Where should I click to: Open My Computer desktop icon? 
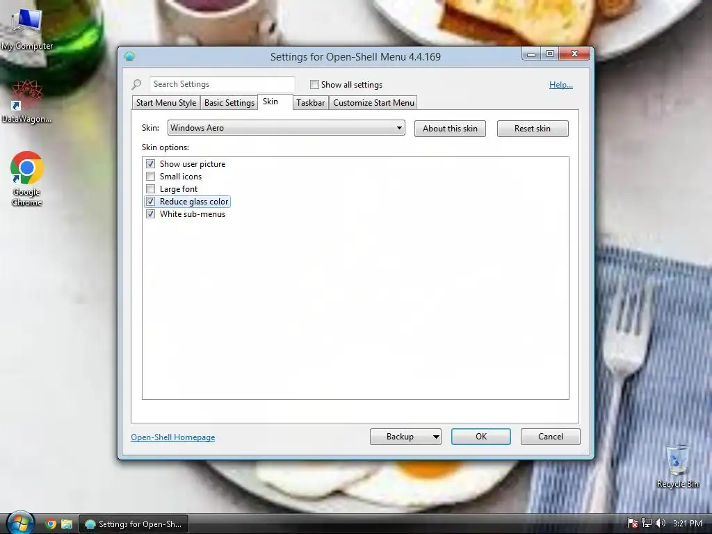(26, 29)
